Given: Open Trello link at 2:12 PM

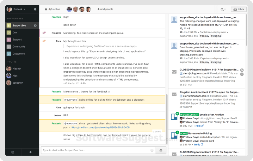Looking at the screenshot, I should pyautogui.click(x=199, y=126).
